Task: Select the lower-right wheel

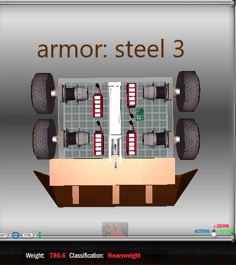Action: pyautogui.click(x=188, y=139)
